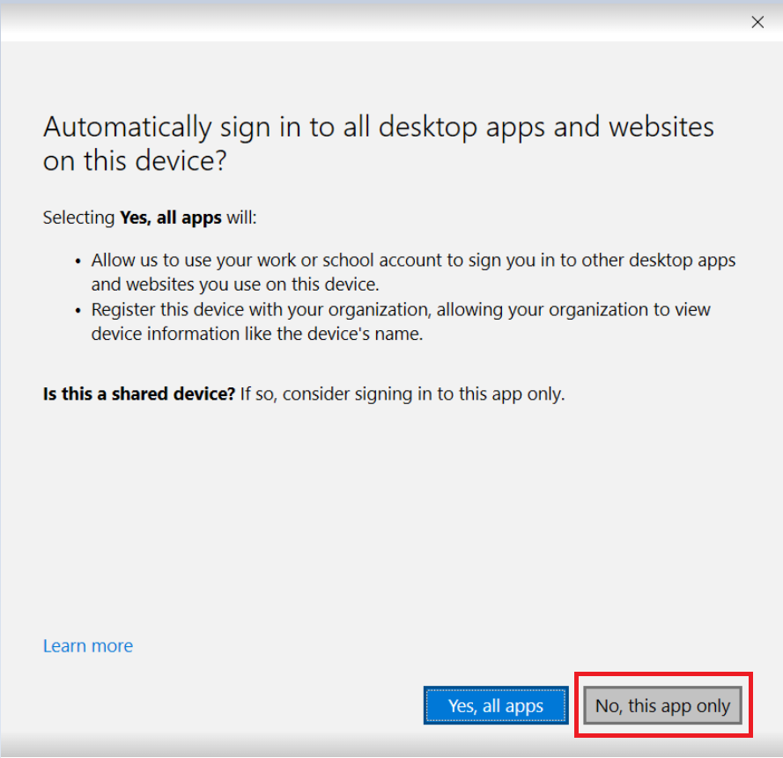Viewport: 783px width, 758px height.
Task: Close the sign-in dialog window
Action: click(757, 23)
